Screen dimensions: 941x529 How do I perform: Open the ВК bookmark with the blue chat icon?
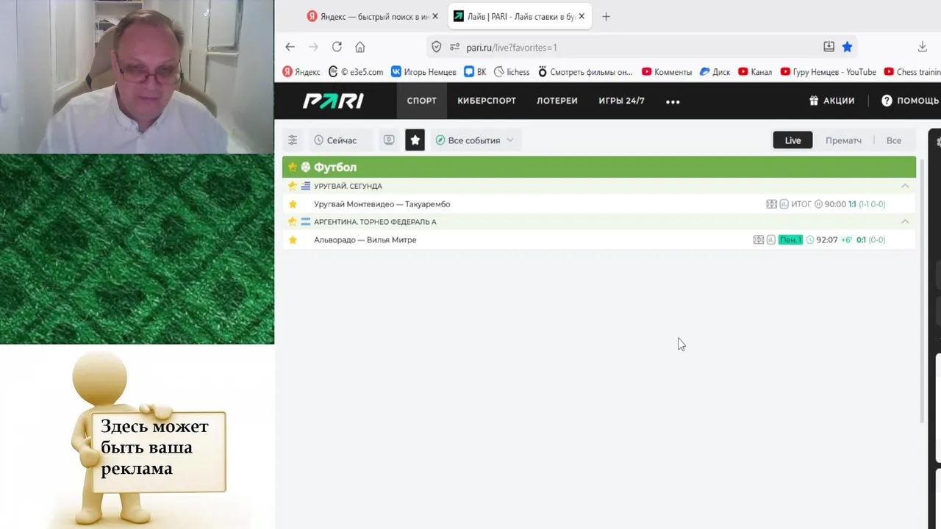coord(475,72)
